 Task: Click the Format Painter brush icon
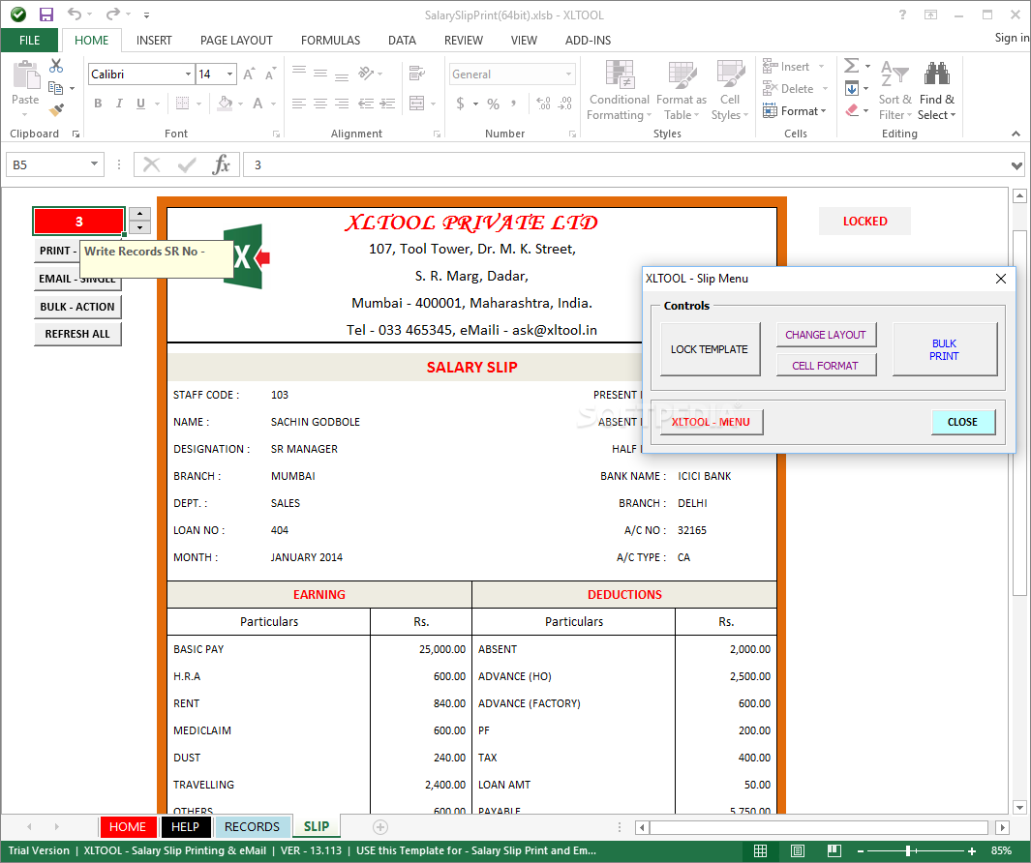[x=56, y=109]
